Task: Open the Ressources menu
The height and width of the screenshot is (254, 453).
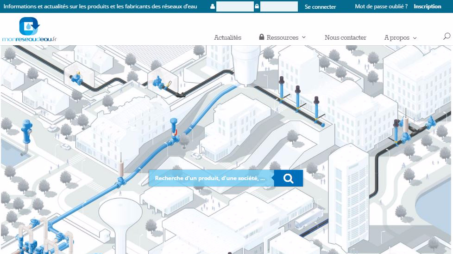Action: tap(282, 37)
